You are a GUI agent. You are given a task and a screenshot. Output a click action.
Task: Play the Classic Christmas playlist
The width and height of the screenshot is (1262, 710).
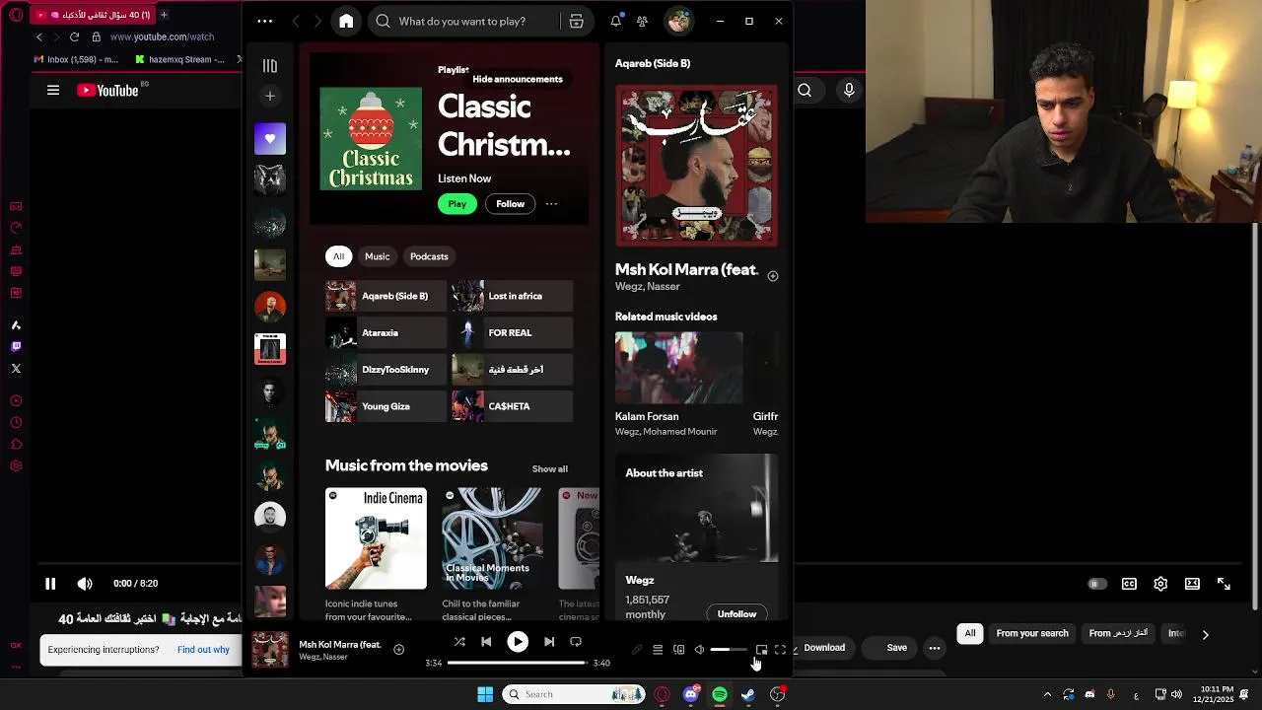tap(457, 204)
